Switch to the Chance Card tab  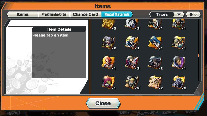click(85, 14)
